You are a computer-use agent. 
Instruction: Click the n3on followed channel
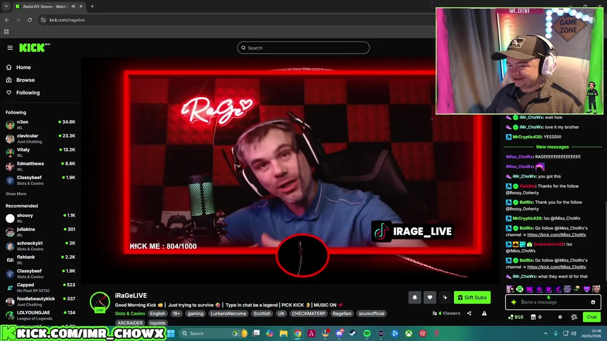(40, 125)
